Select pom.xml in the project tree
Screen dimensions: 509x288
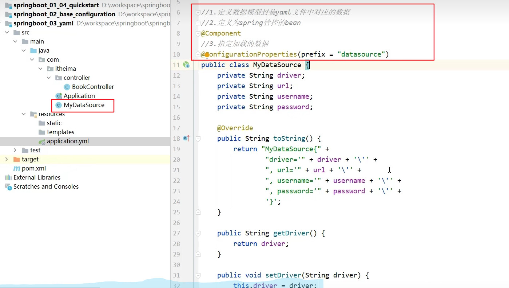(34, 168)
